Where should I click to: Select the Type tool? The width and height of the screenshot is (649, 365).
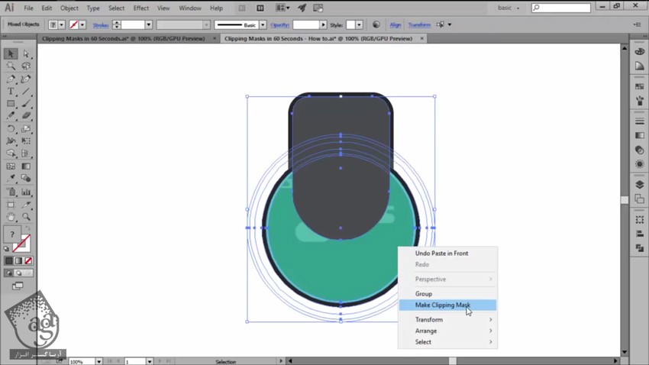click(11, 92)
